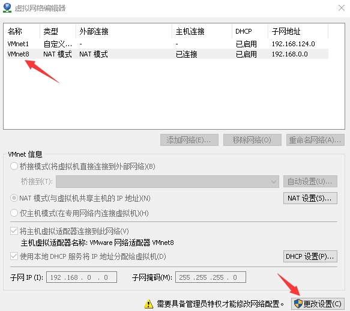The width and height of the screenshot is (350, 311).
Task: Click the 子网掩码 input field
Action: pos(211,277)
